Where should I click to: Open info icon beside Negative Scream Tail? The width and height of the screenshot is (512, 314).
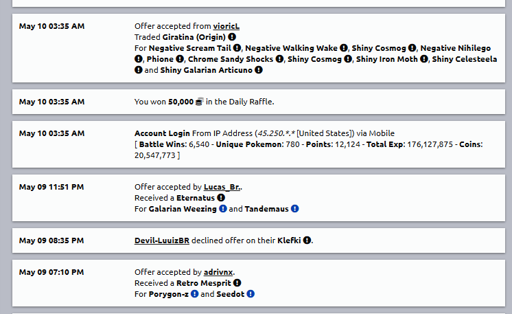(x=237, y=48)
